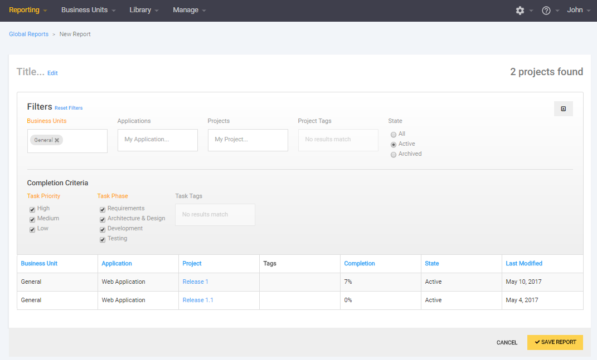
Task: Open the Manage menu
Action: pos(189,10)
